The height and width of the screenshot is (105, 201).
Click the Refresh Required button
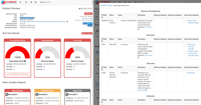87,33
